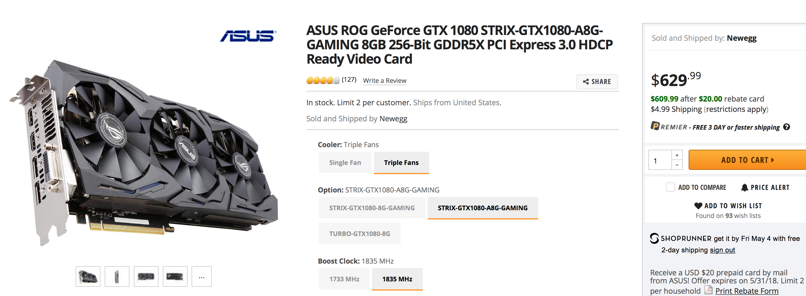Screen dimensions: 806x296
Task: Click the PDF icon beside Print Rebate Form
Action: [x=708, y=290]
